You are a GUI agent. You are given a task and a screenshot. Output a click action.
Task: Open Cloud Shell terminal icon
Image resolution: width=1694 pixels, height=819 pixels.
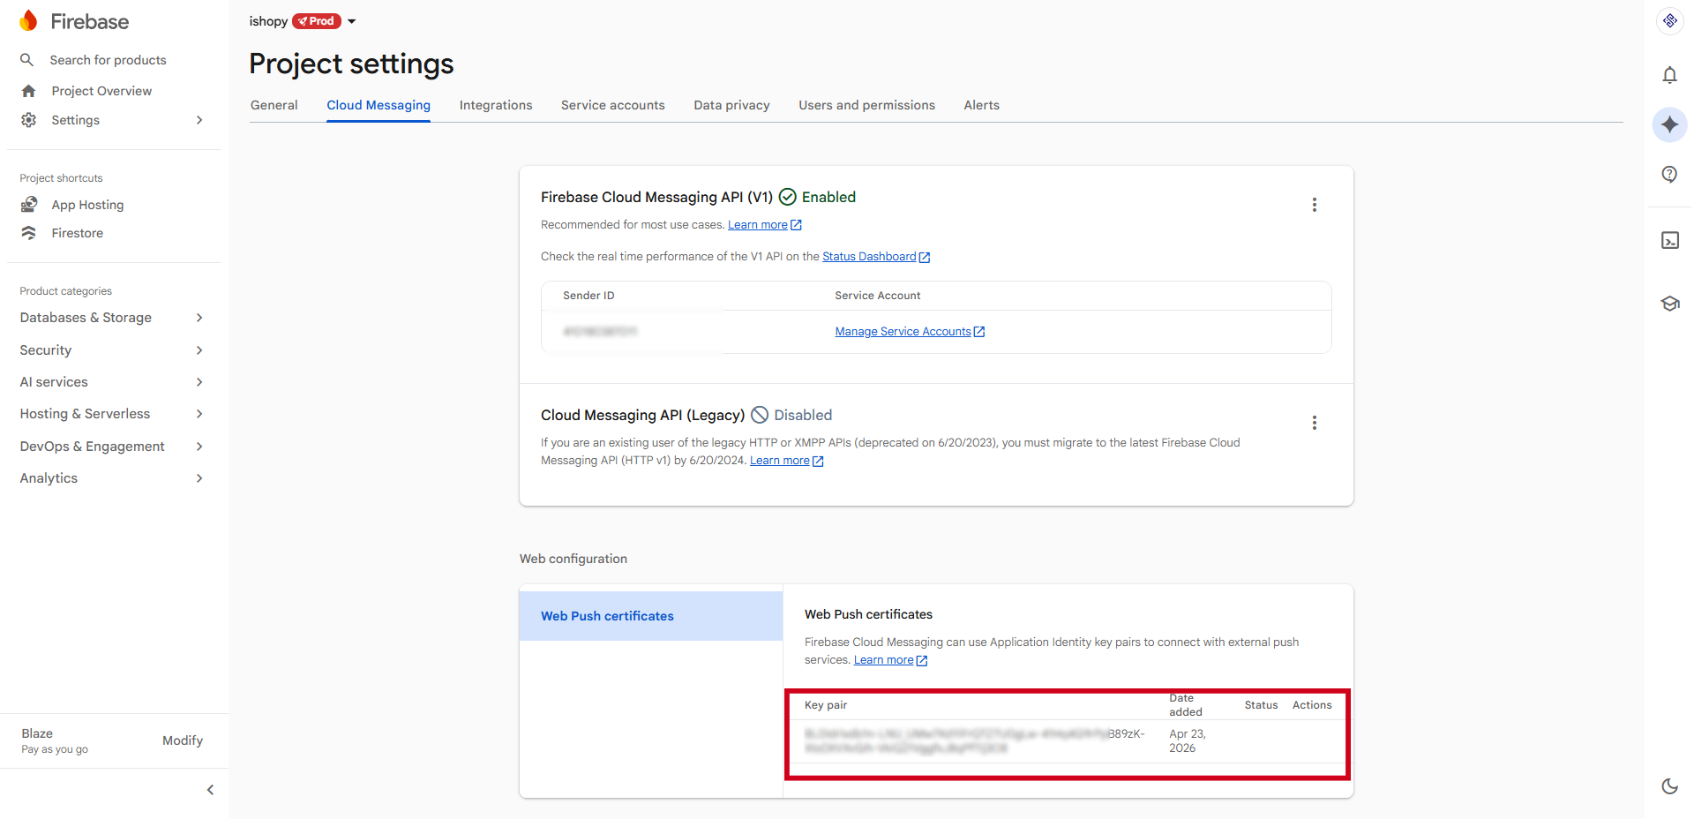click(1669, 240)
